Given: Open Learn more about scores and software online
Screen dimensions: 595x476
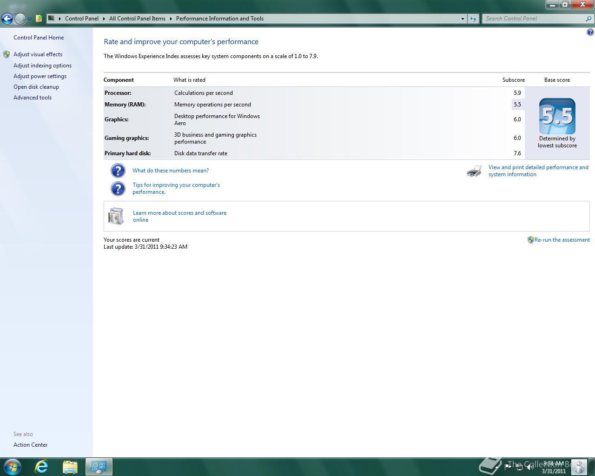Looking at the screenshot, I should tap(179, 216).
